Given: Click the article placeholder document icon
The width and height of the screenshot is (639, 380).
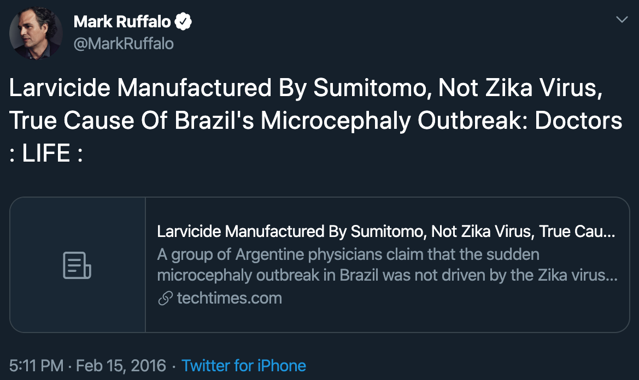Looking at the screenshot, I should (77, 265).
